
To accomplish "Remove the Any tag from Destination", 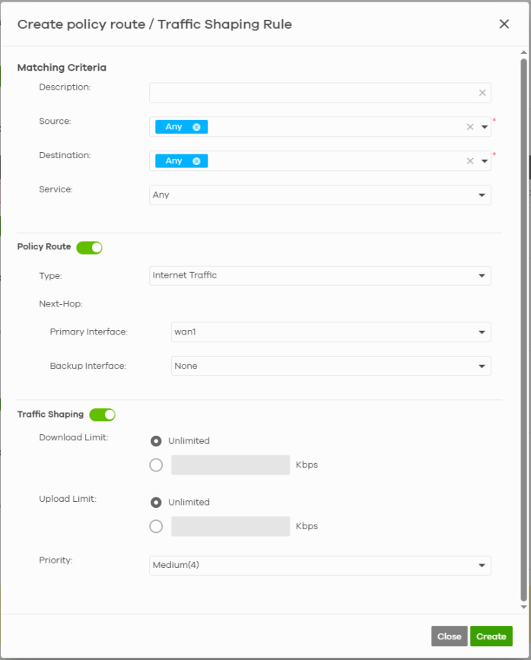I will point(196,161).
